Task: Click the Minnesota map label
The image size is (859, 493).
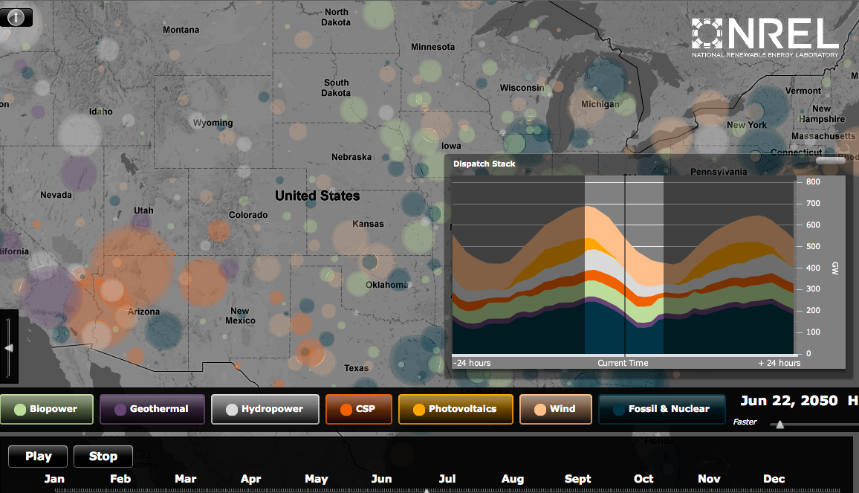Action: pyautogui.click(x=432, y=47)
